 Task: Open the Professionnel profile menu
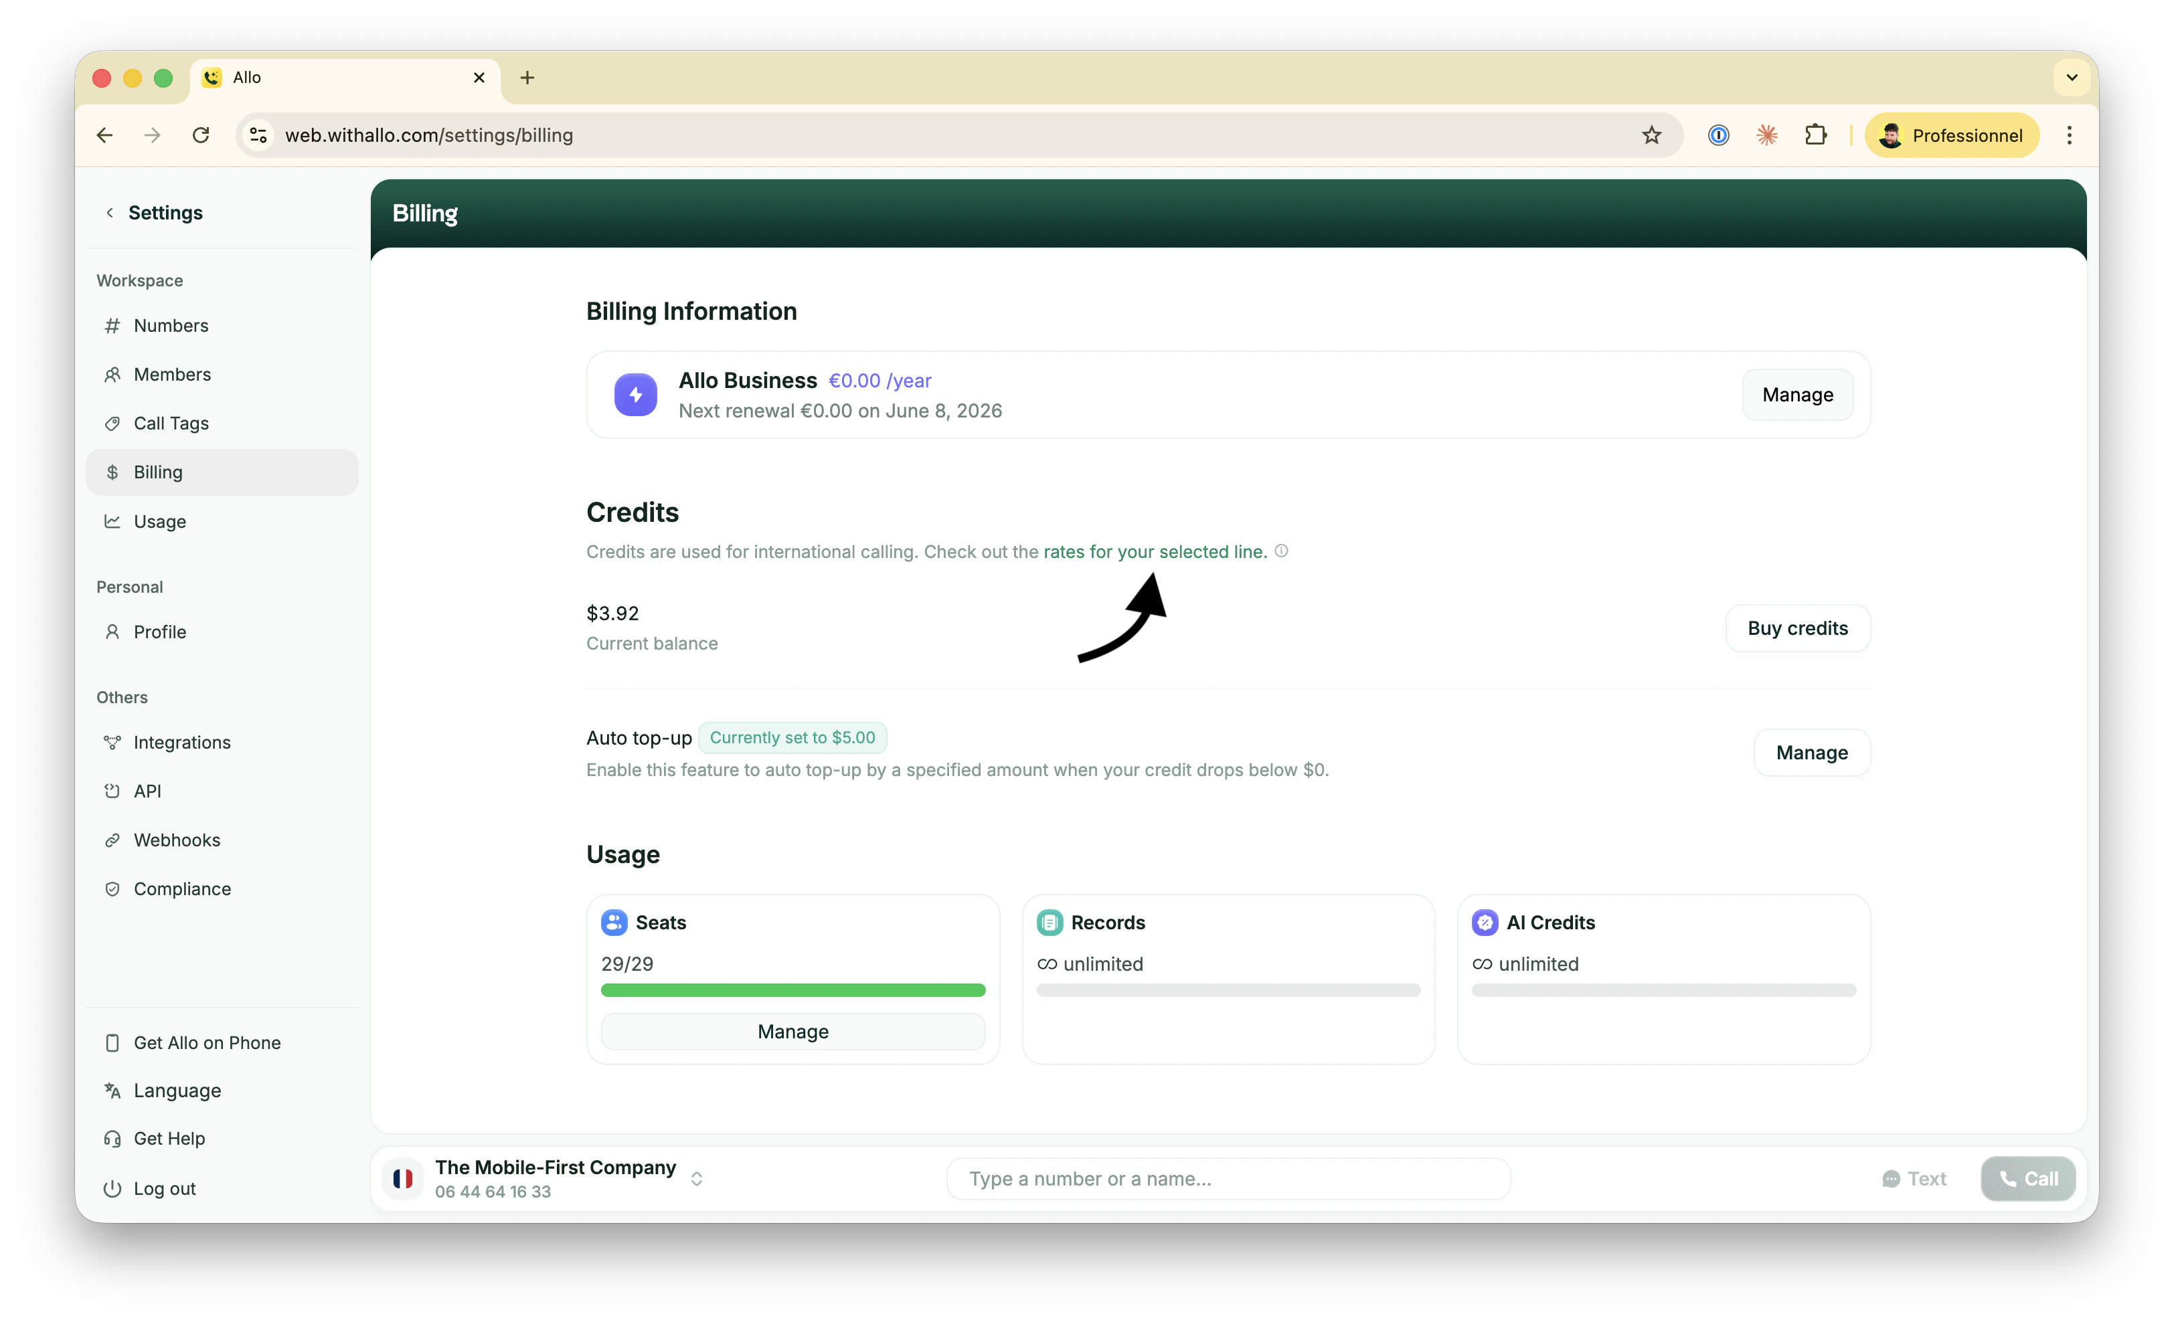click(1952, 135)
